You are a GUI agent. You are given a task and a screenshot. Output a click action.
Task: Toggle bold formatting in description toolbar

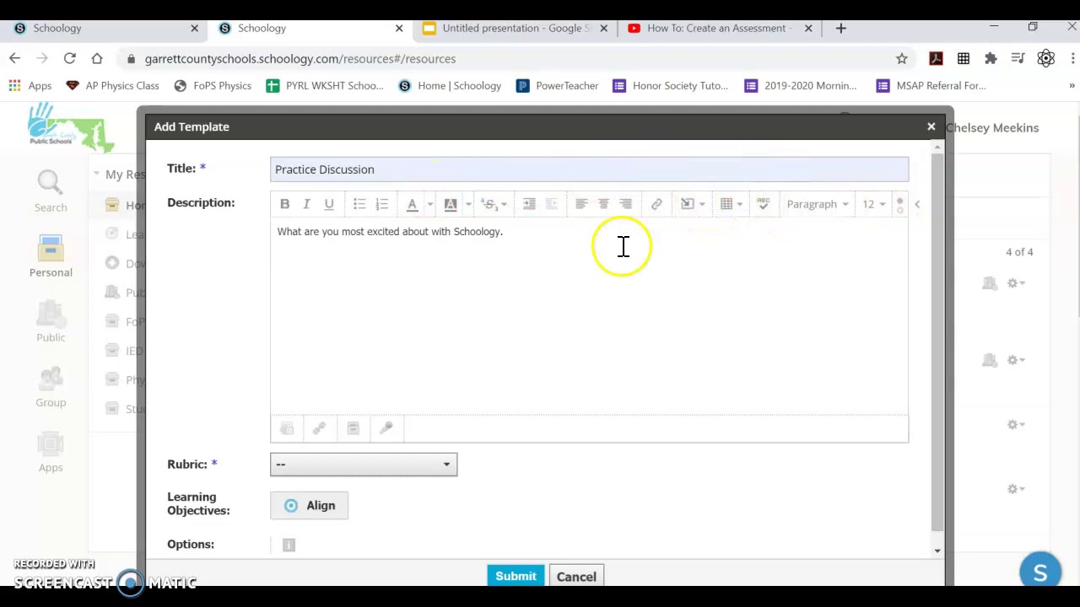click(284, 204)
